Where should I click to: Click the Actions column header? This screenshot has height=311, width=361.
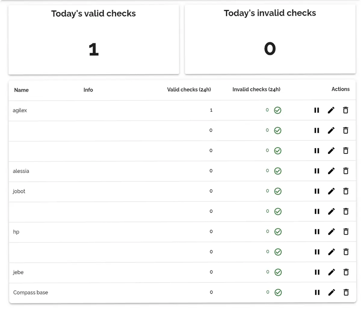(341, 89)
